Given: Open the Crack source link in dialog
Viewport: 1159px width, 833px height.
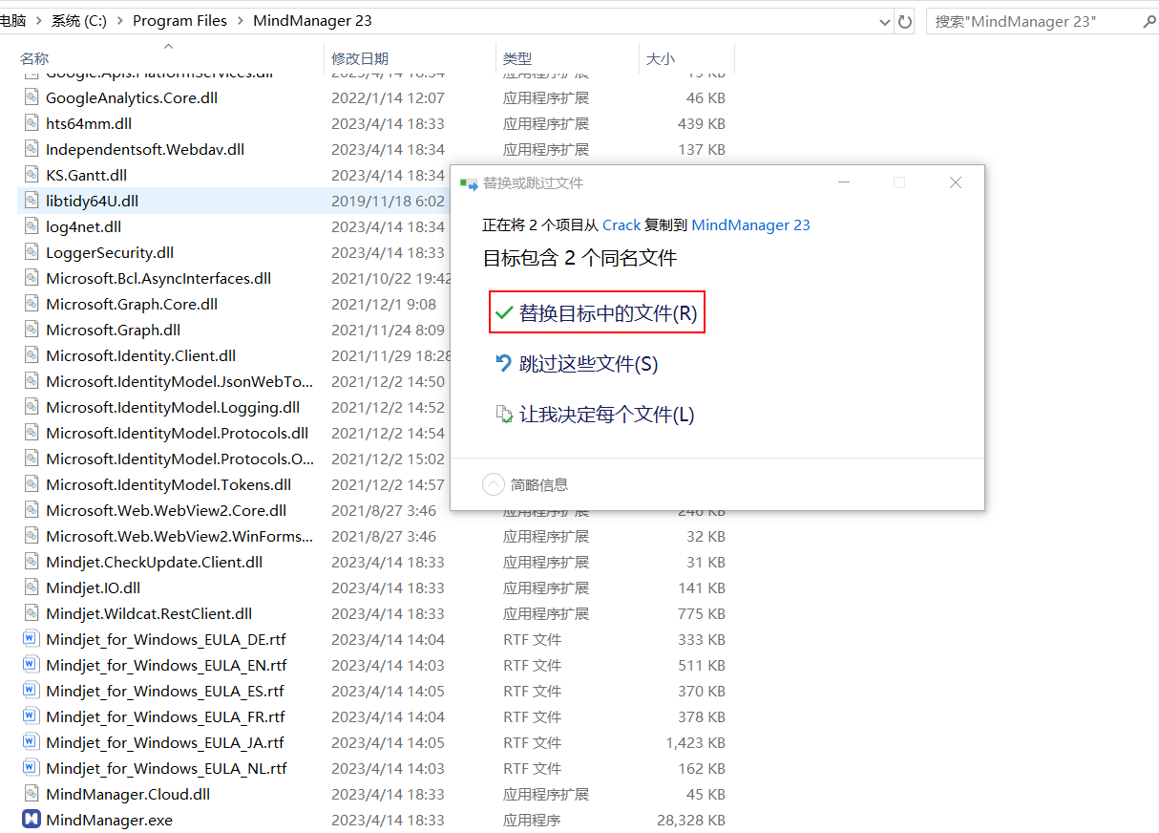Looking at the screenshot, I should [x=622, y=224].
